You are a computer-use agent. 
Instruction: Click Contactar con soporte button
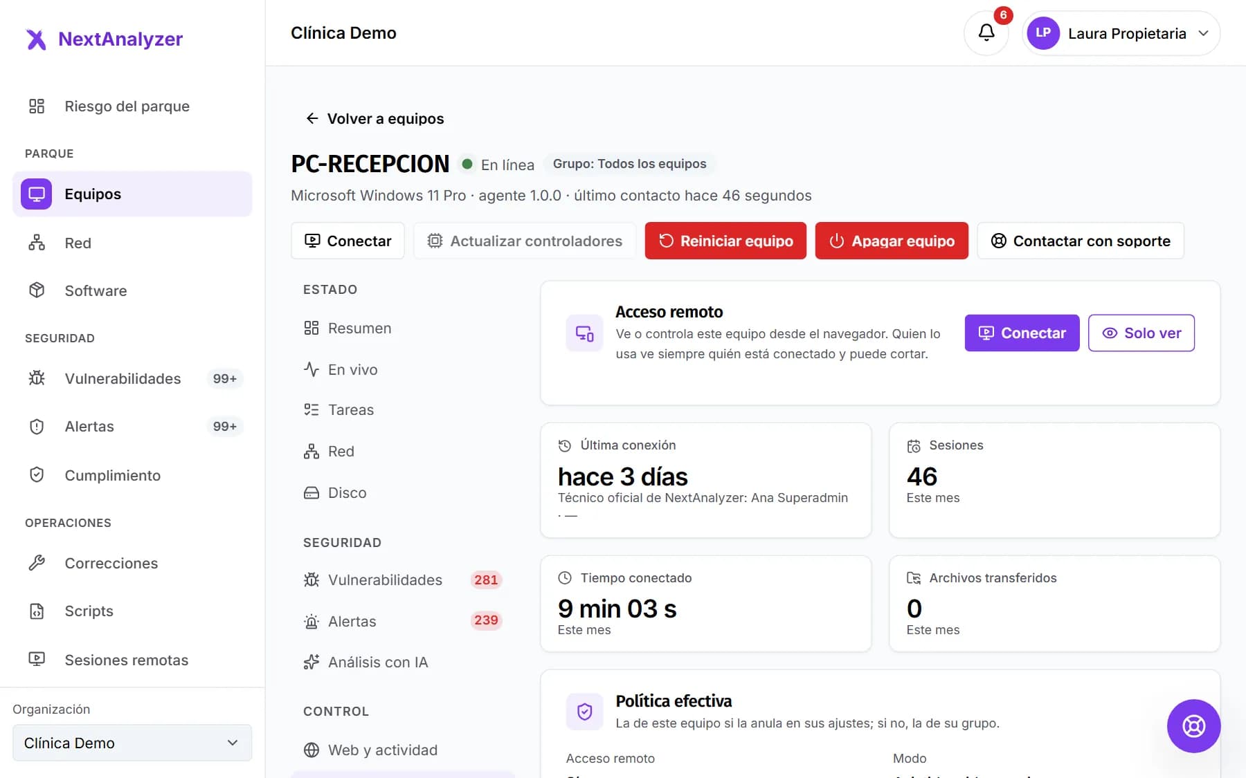[1081, 241]
